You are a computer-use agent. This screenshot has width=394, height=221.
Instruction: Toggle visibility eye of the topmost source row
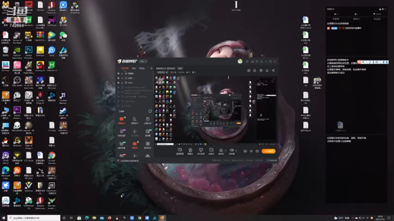(x=119, y=74)
